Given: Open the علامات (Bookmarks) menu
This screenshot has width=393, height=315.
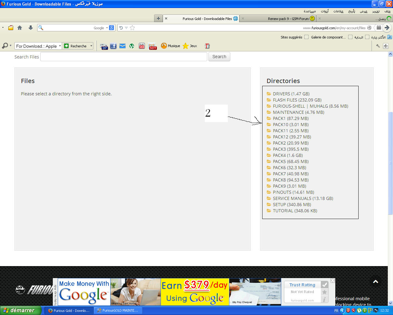Looking at the screenshot, I should point(338,11).
